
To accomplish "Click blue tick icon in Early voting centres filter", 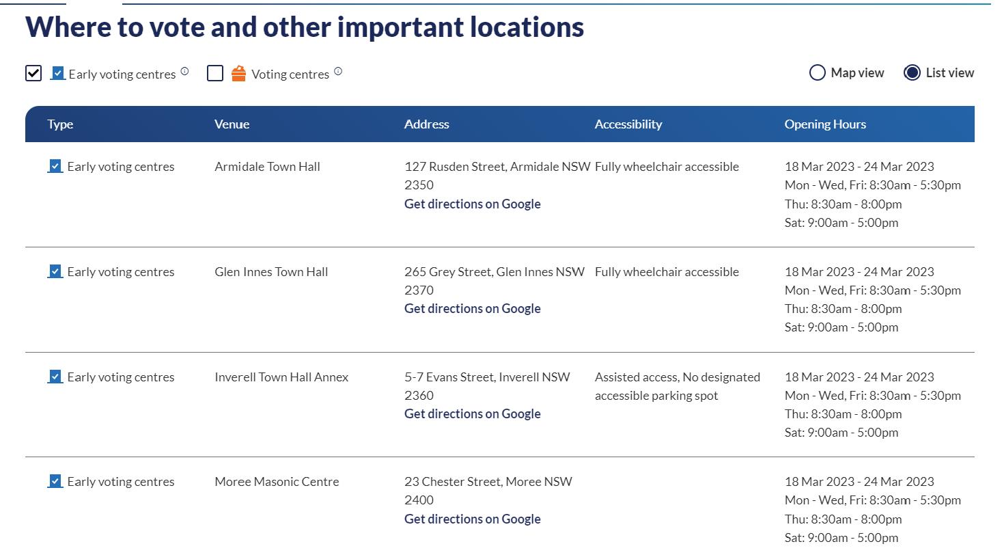I will point(58,72).
